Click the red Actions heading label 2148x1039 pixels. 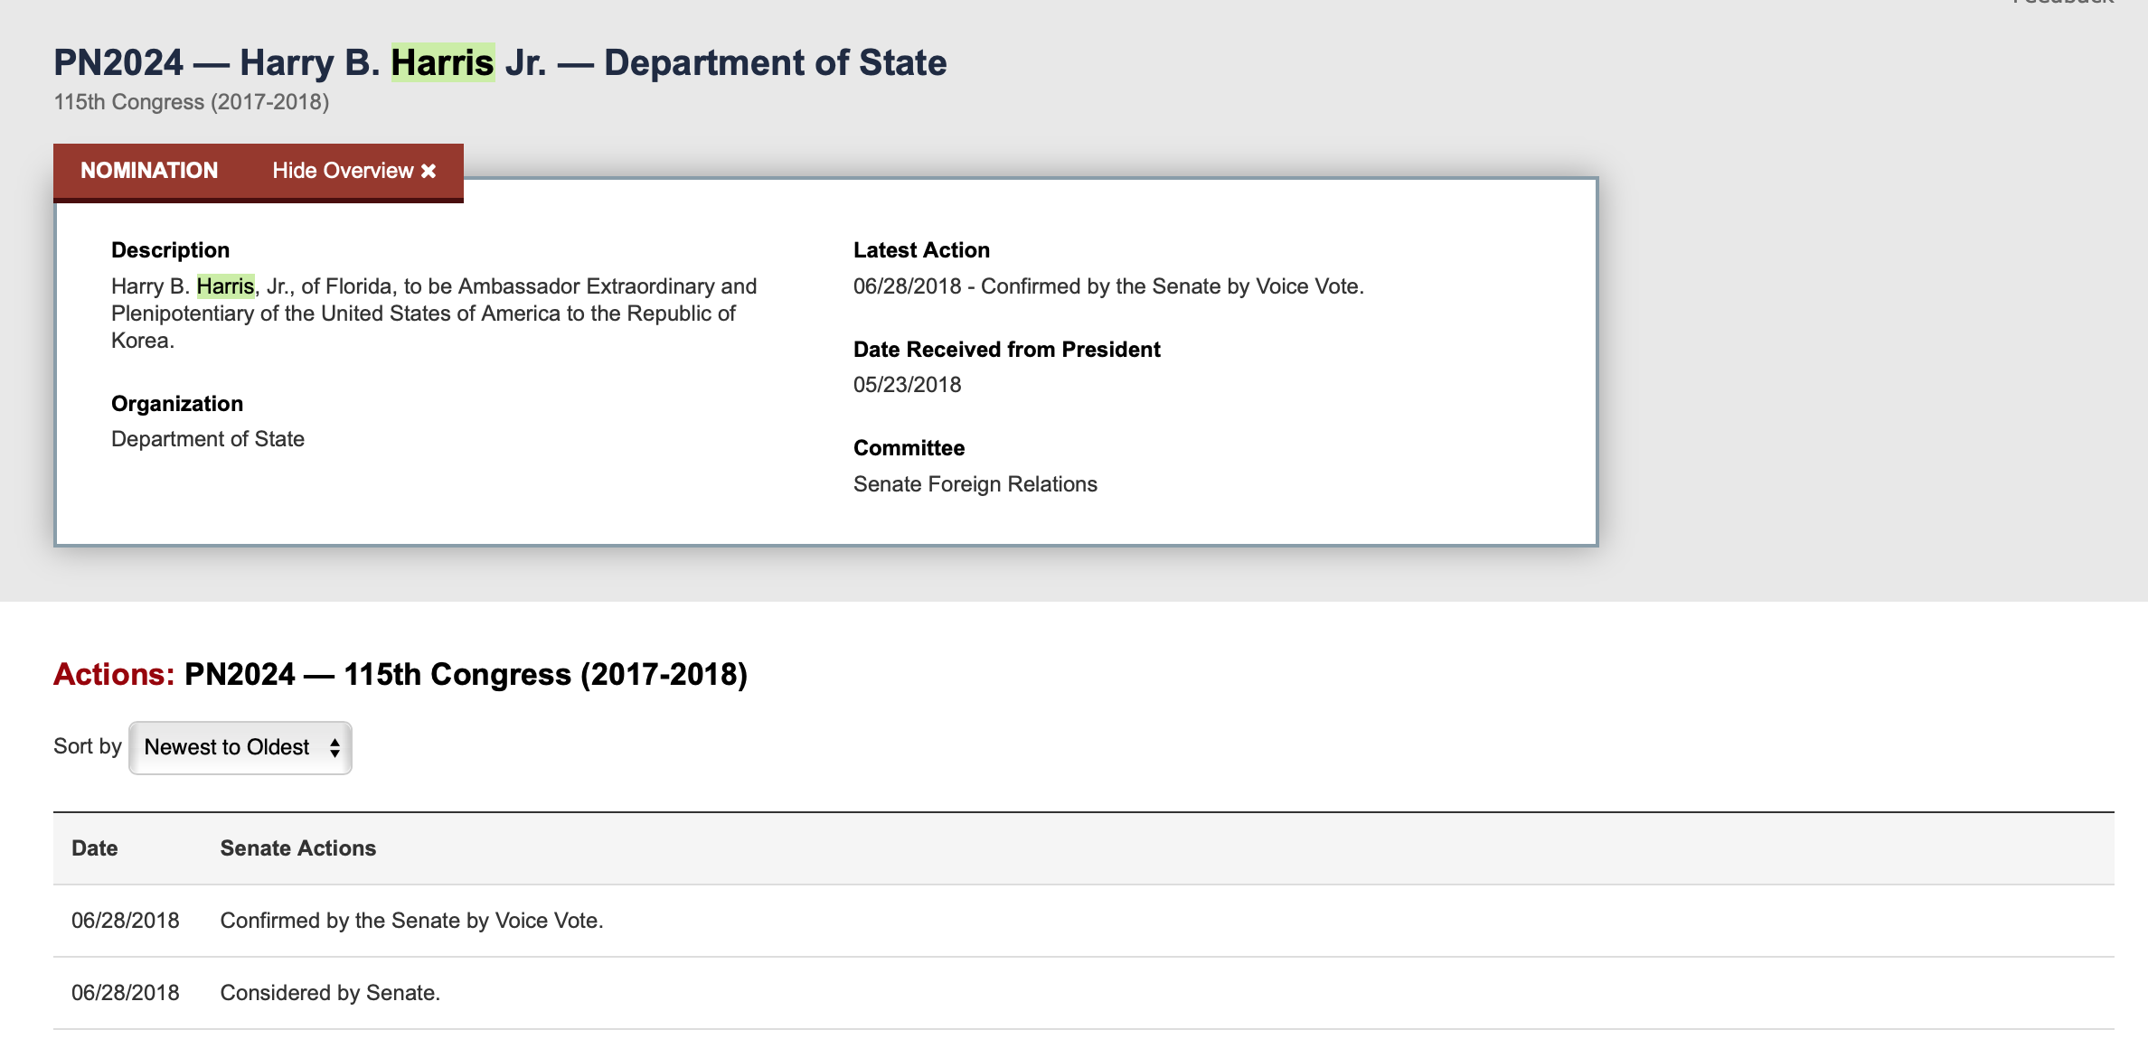pos(113,675)
